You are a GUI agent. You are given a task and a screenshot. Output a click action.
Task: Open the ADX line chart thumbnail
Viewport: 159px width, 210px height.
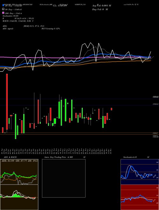pyautogui.click(x=19, y=172)
